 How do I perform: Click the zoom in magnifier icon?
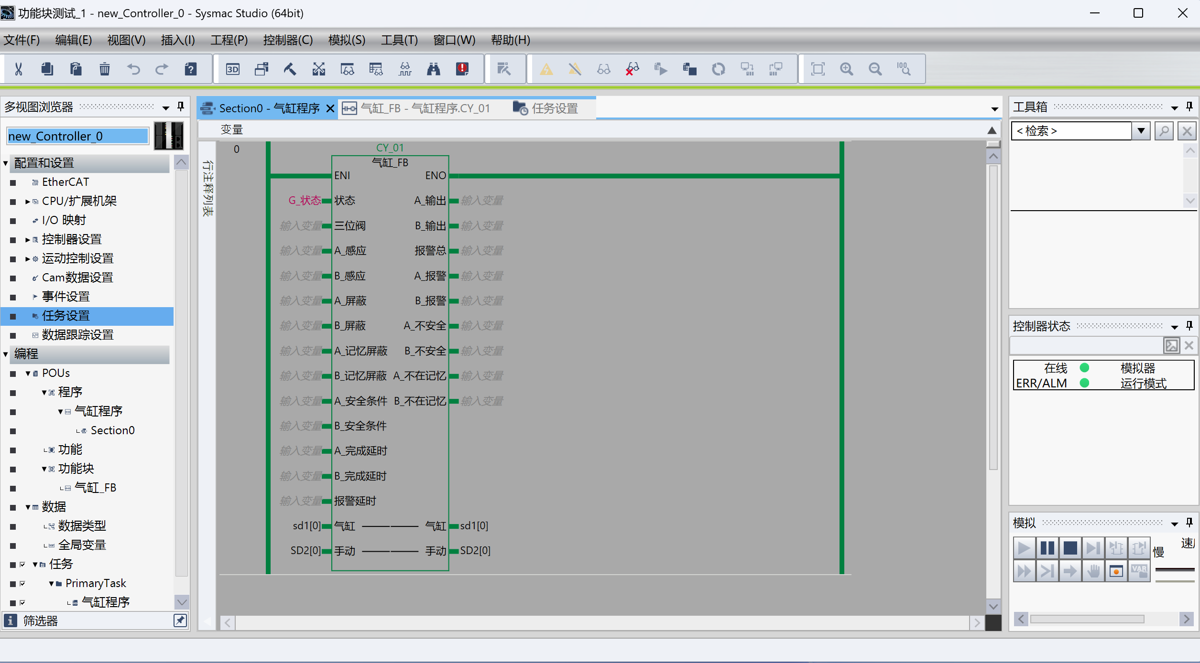(847, 69)
